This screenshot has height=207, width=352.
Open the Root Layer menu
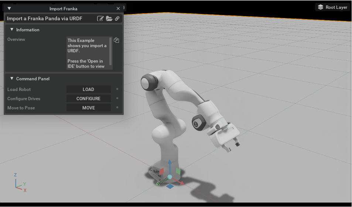pyautogui.click(x=333, y=7)
